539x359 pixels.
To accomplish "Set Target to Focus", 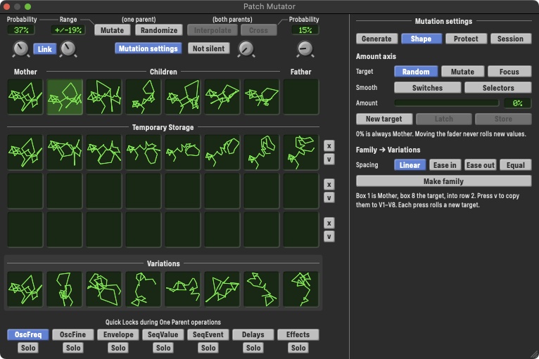I will tap(509, 72).
